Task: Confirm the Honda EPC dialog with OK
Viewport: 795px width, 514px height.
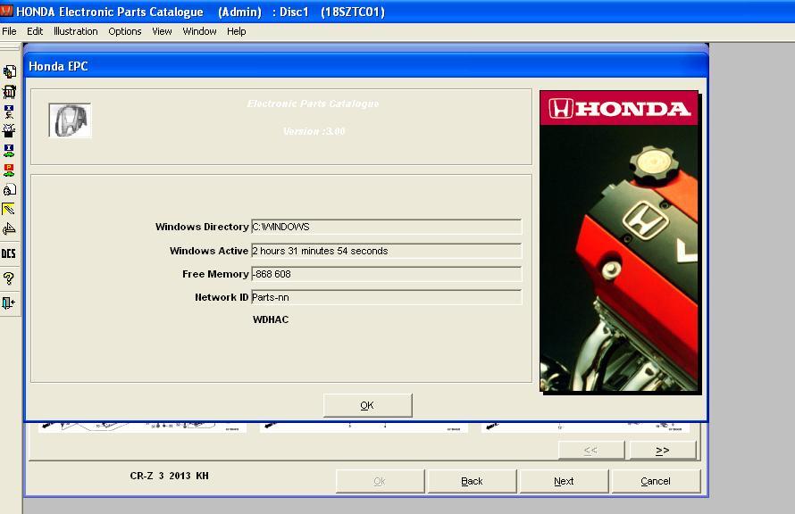Action: pos(368,405)
